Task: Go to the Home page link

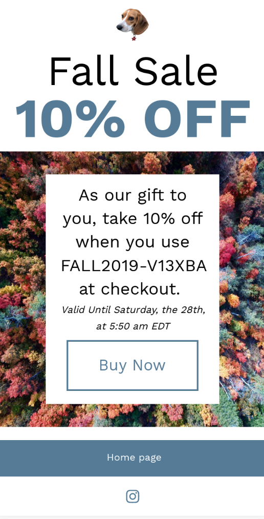Action: coord(134,458)
